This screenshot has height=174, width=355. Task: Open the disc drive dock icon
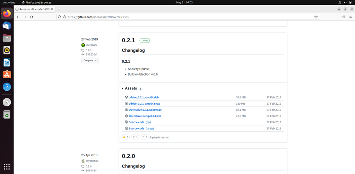click(7, 102)
